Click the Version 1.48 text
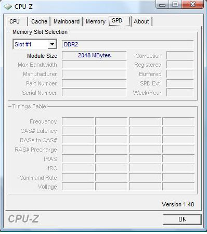Screen dimensions: 207x234 [178, 204]
